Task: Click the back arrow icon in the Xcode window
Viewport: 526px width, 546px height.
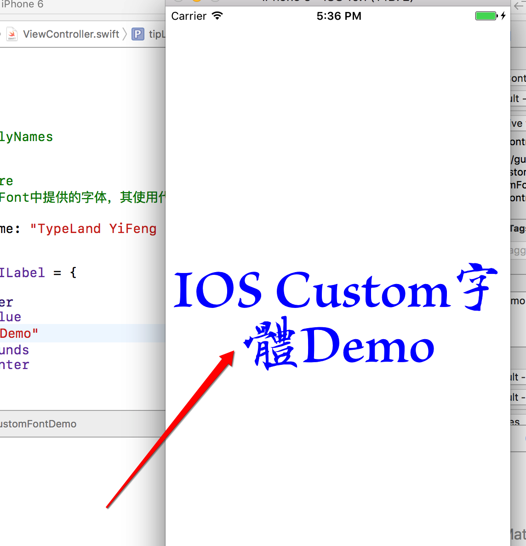Action: (x=520, y=6)
